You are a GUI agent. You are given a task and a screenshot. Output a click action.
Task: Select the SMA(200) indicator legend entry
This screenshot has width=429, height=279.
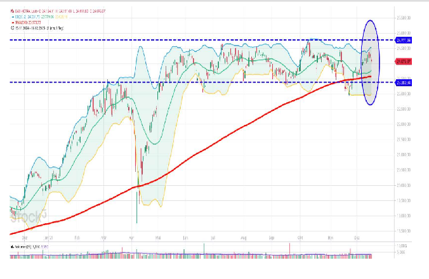point(28,23)
